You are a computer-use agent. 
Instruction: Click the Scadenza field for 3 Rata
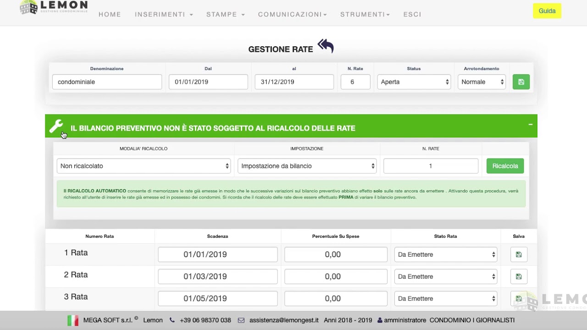coord(218,298)
